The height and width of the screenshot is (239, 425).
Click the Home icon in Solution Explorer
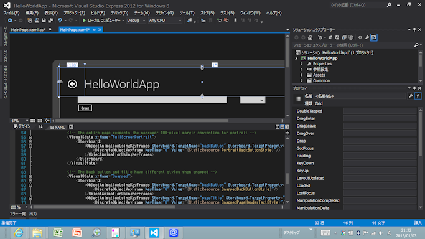311,37
